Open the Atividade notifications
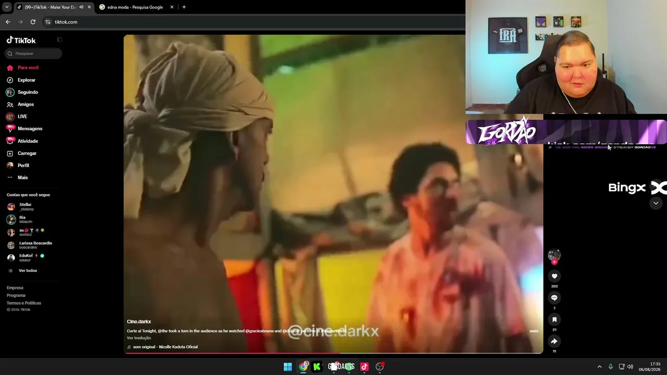667x375 pixels. 22,141
